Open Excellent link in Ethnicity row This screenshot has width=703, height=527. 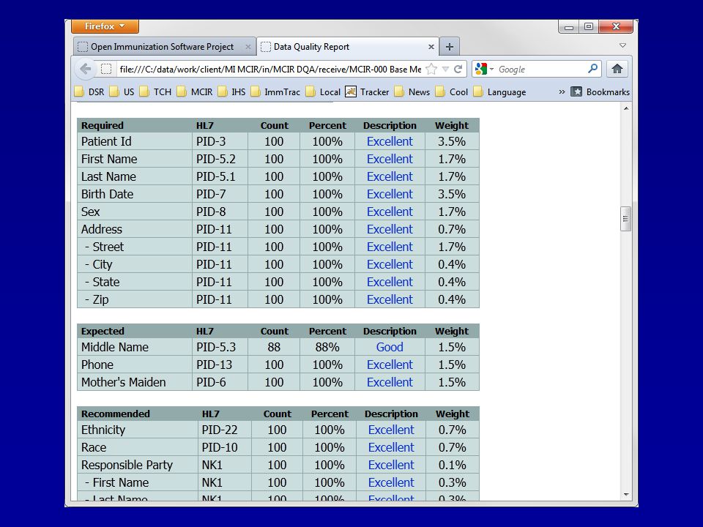coord(391,430)
